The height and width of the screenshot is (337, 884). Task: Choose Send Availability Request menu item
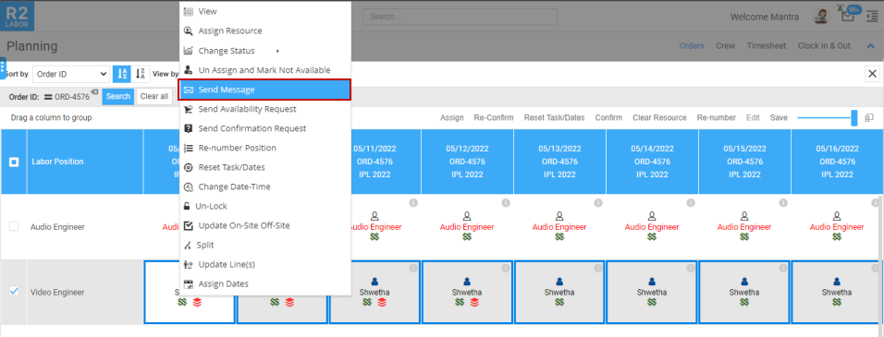(x=265, y=109)
